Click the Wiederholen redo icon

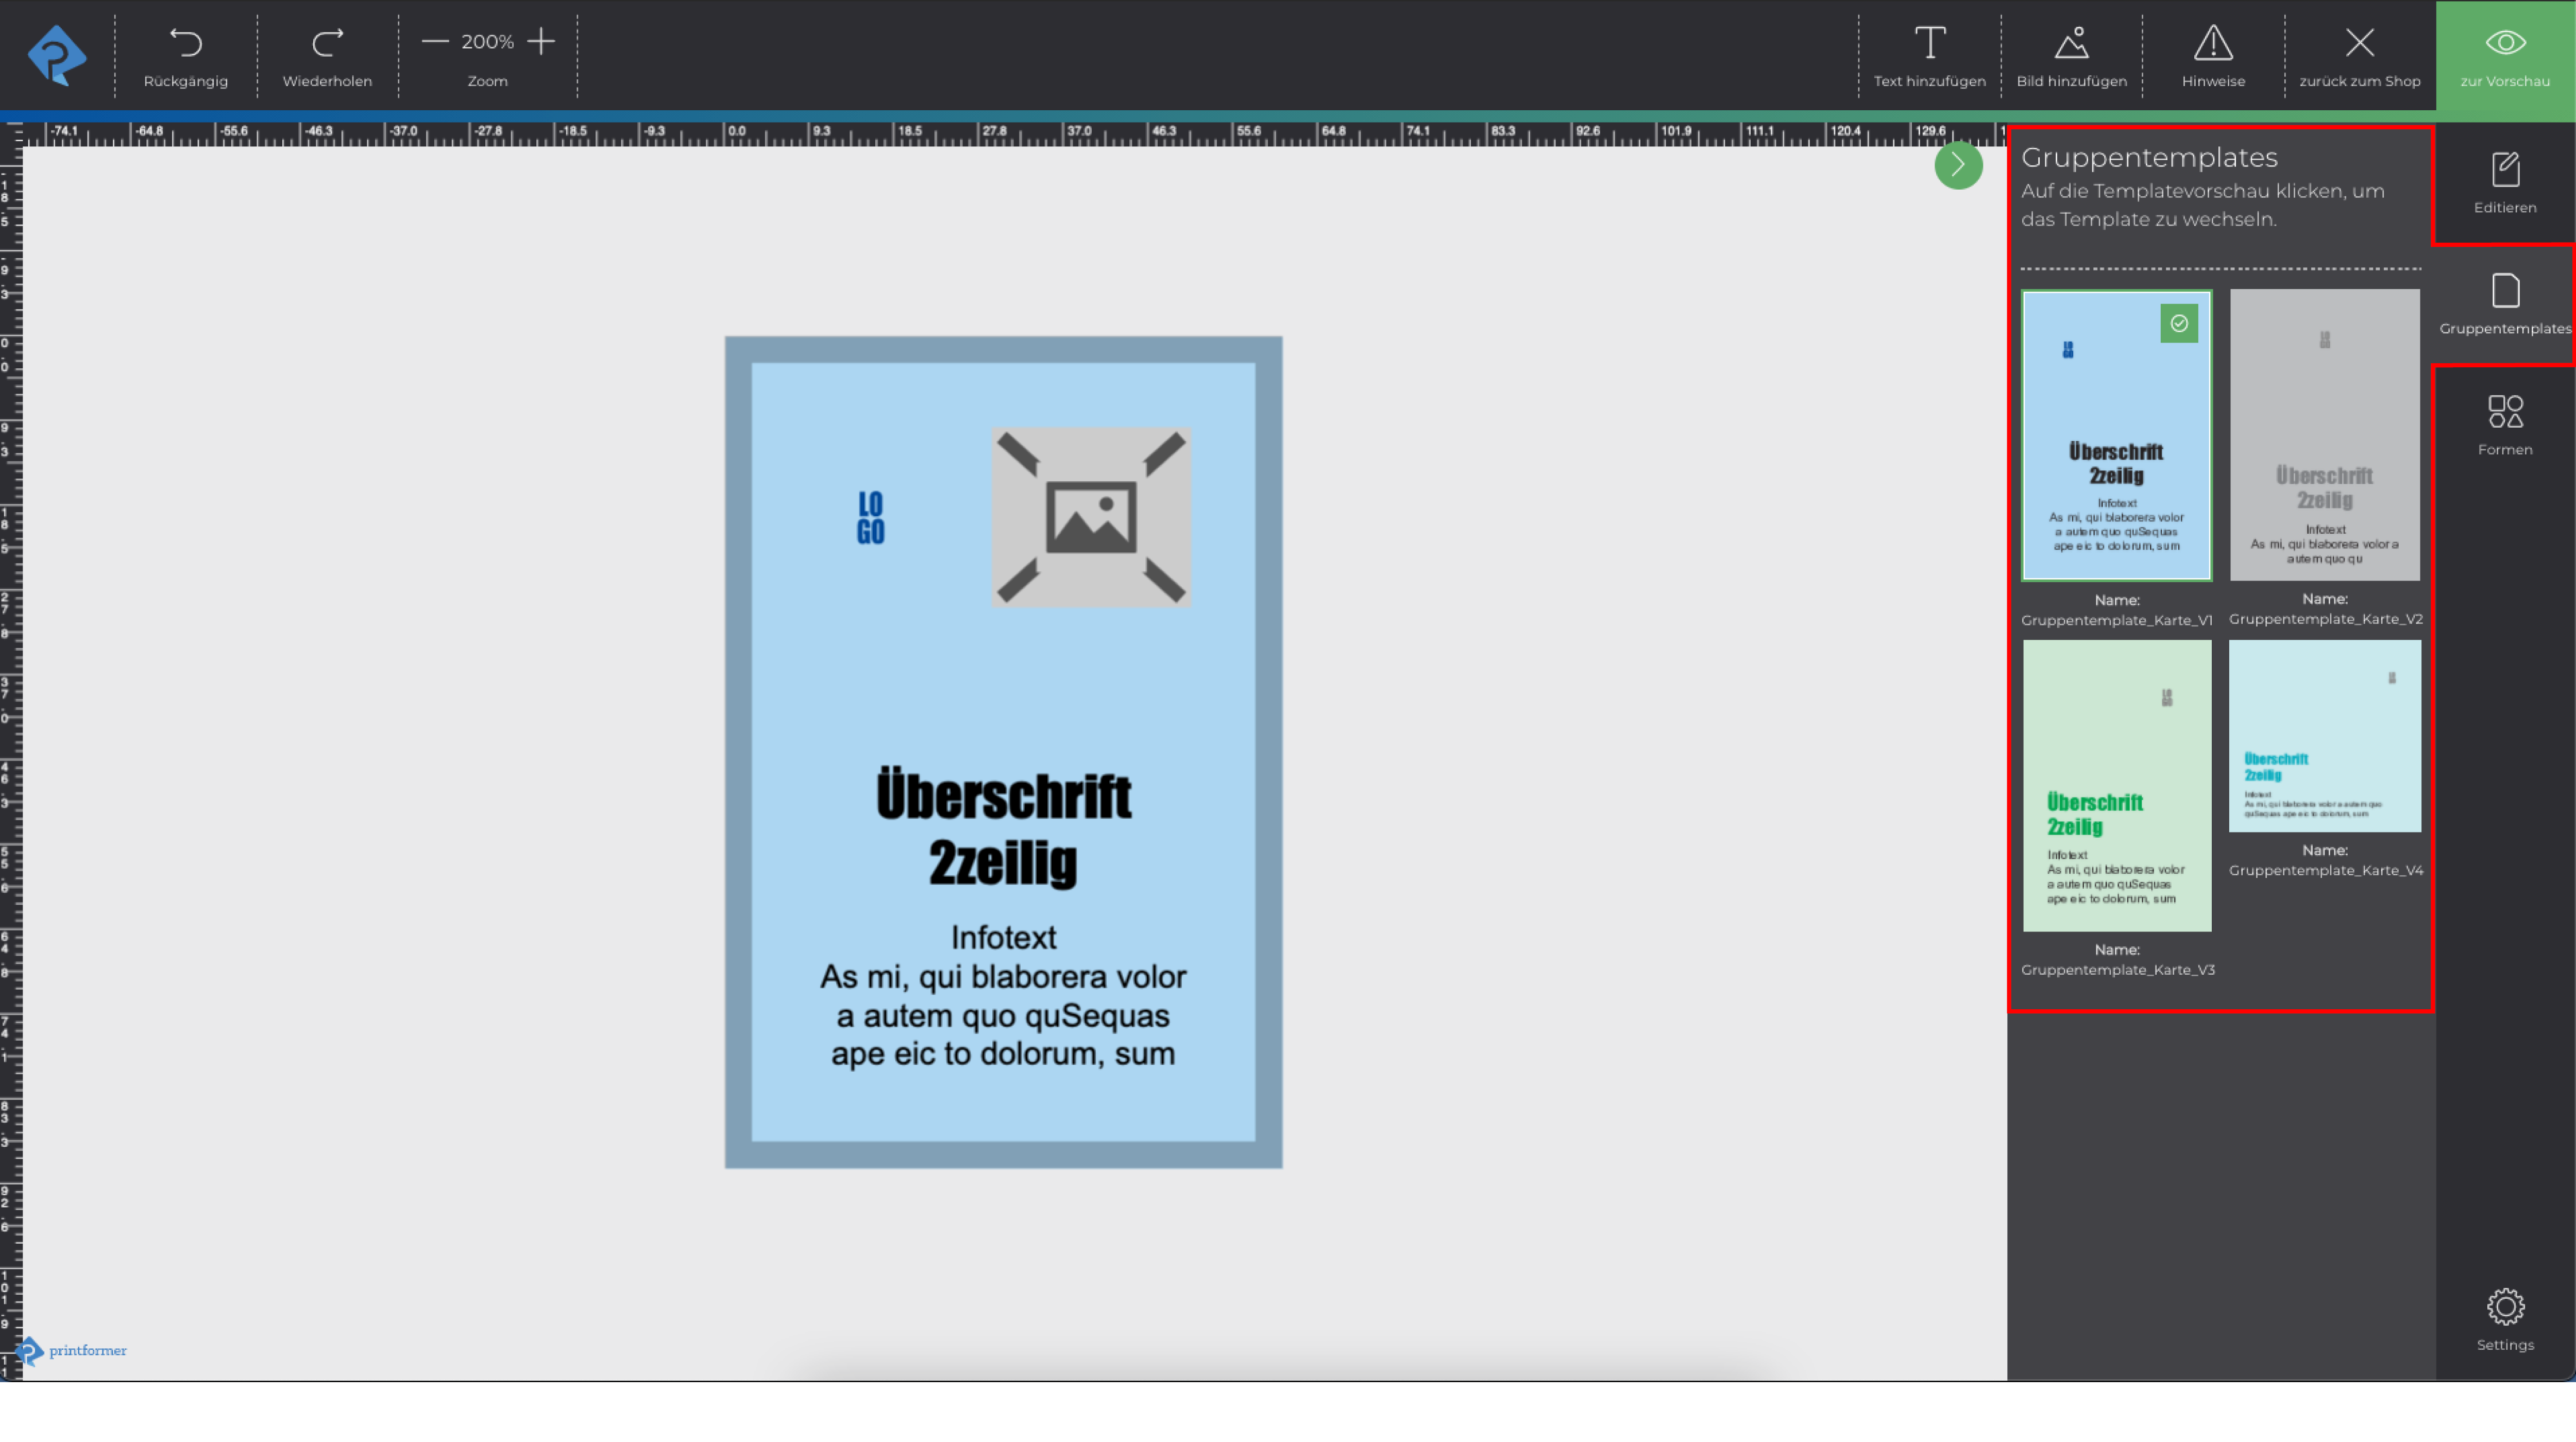click(327, 43)
